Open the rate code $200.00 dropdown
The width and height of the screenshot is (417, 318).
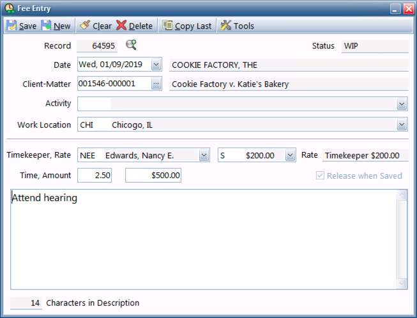[290, 155]
